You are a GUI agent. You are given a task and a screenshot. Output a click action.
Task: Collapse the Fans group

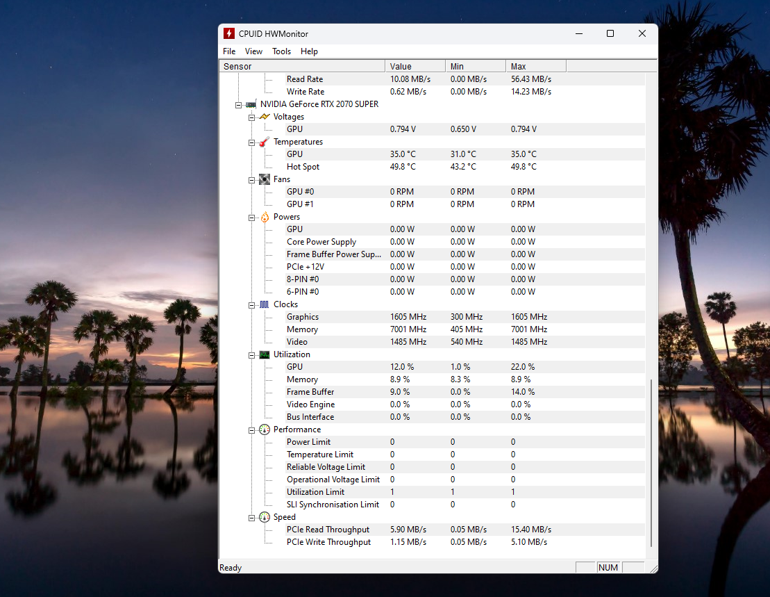251,180
